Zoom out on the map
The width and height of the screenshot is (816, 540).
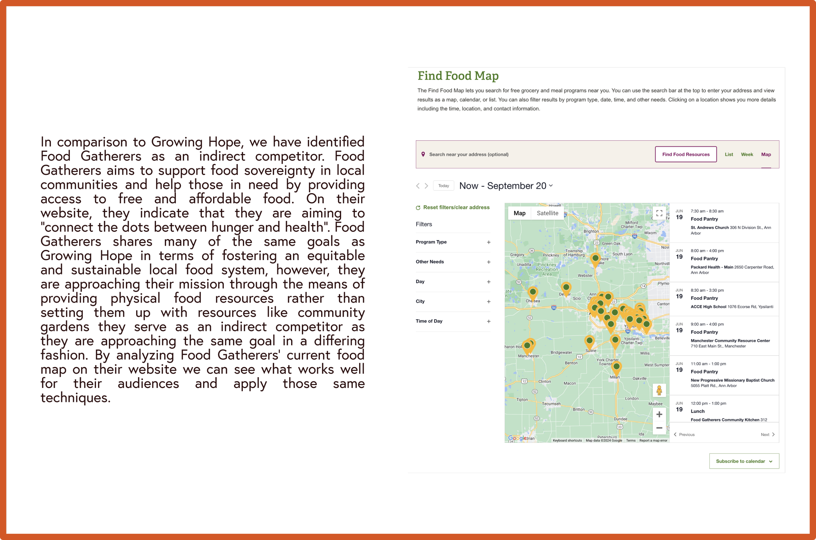[659, 428]
